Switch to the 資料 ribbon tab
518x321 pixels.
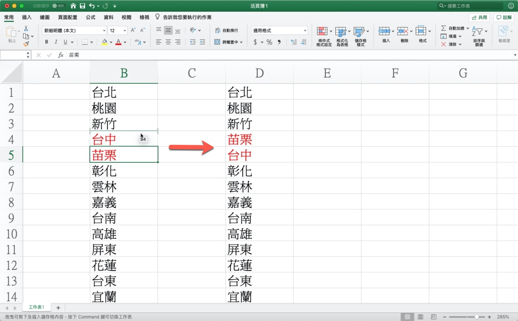pyautogui.click(x=108, y=17)
